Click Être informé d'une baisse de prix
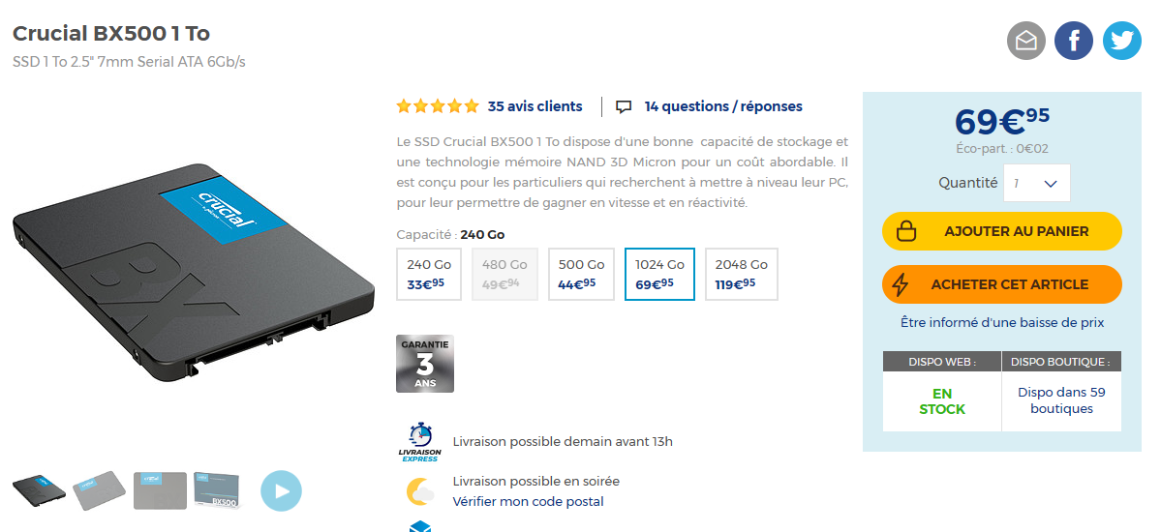This screenshot has height=532, width=1161. 1002,323
